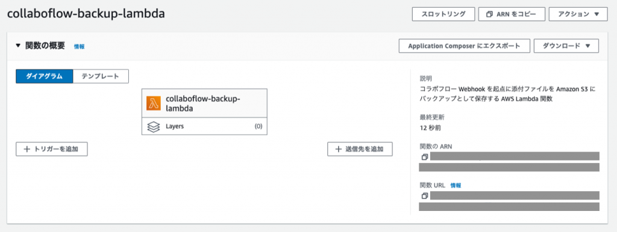The height and width of the screenshot is (232, 617).
Task: Switch to the テンプレート tab
Action: coord(101,76)
